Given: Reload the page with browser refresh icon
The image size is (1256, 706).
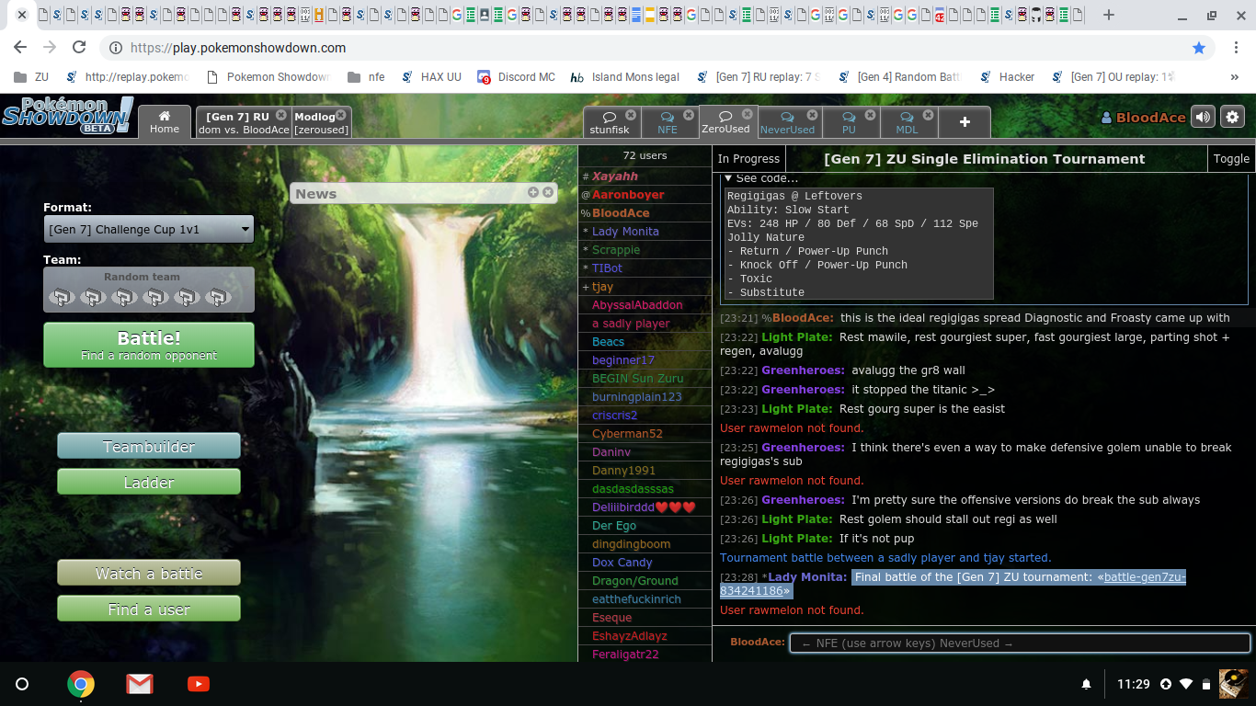Looking at the screenshot, I should pos(79,48).
